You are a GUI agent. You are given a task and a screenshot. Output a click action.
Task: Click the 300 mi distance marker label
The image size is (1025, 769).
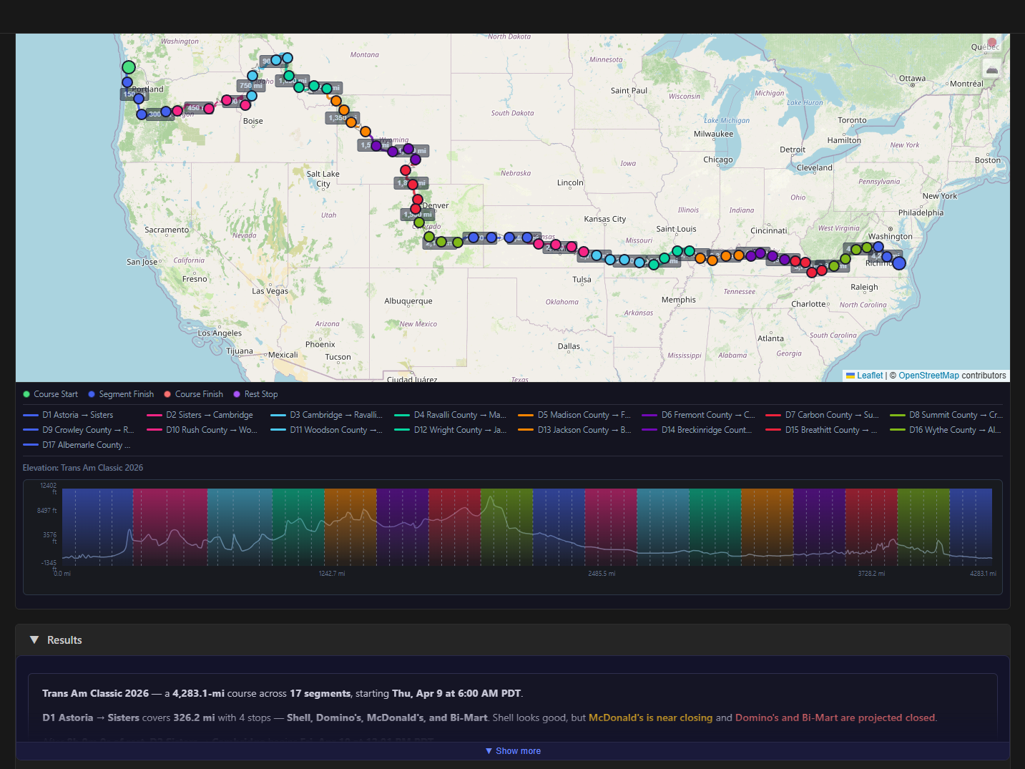tap(155, 114)
